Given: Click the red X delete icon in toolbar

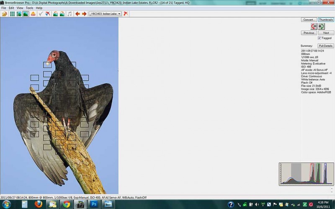Looking at the screenshot, I should [126, 14].
